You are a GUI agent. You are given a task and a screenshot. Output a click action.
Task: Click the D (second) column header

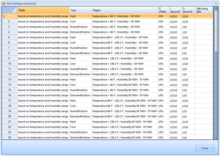click(188, 10)
